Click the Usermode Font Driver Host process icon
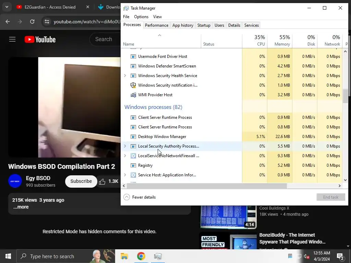351x263 pixels. pos(133,57)
